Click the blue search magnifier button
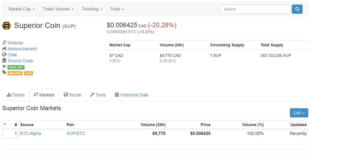 297,9
